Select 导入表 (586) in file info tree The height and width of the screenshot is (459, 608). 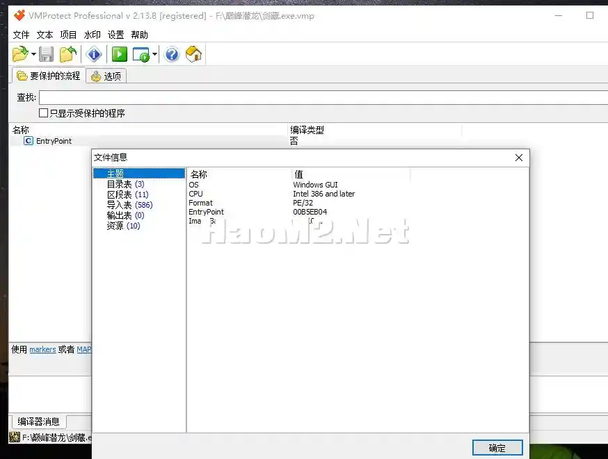(129, 205)
